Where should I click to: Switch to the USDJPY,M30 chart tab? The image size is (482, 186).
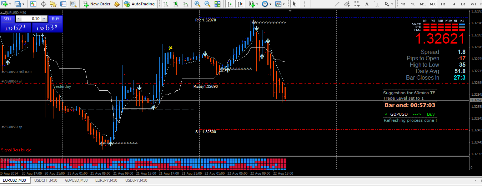coord(136,180)
